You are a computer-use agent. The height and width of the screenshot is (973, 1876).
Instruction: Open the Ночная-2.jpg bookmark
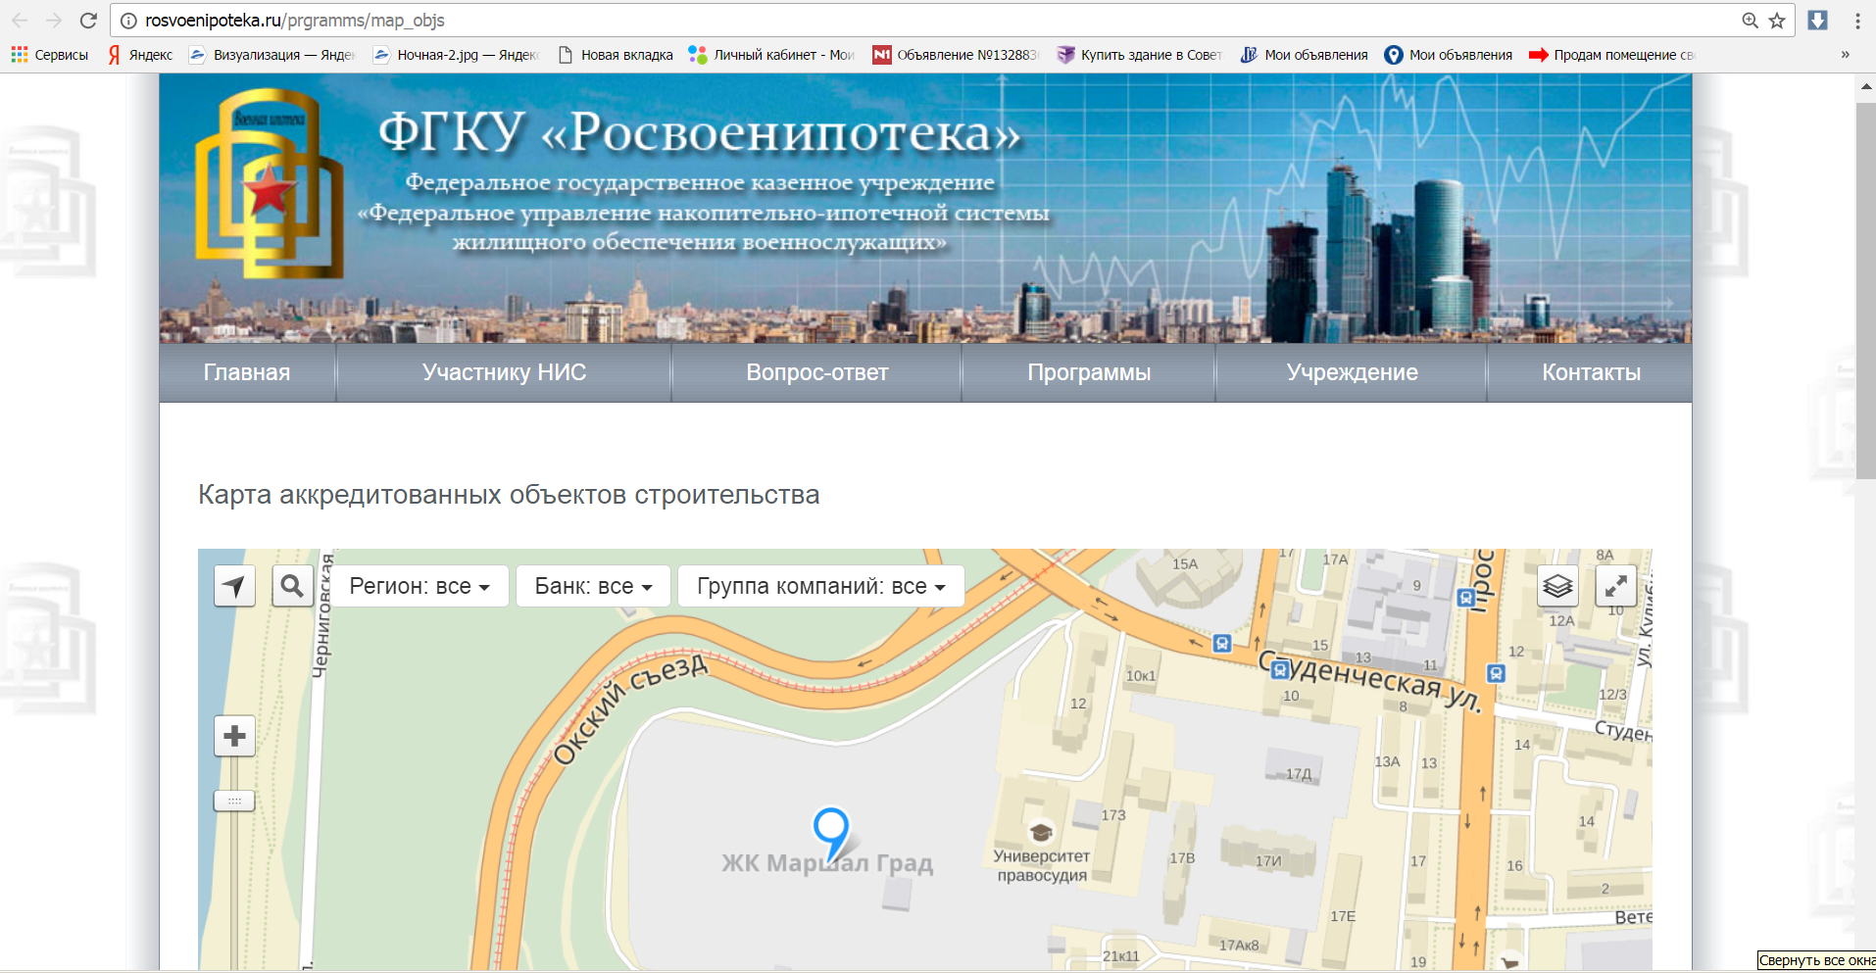click(x=456, y=55)
